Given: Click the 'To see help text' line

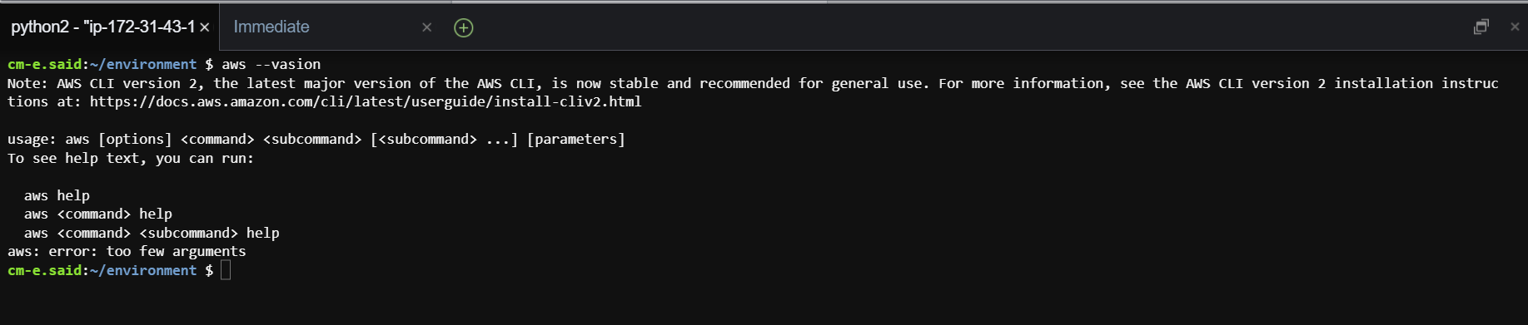Looking at the screenshot, I should pos(131,158).
